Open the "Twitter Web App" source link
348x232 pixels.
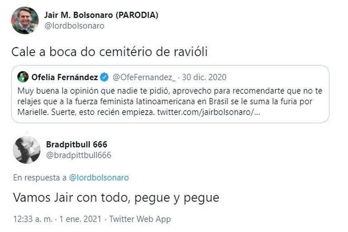tap(140, 219)
